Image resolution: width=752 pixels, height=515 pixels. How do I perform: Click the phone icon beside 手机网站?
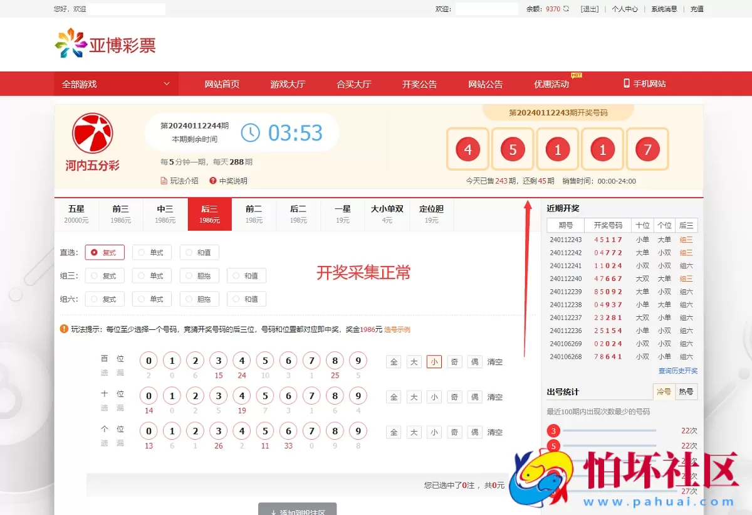point(626,83)
